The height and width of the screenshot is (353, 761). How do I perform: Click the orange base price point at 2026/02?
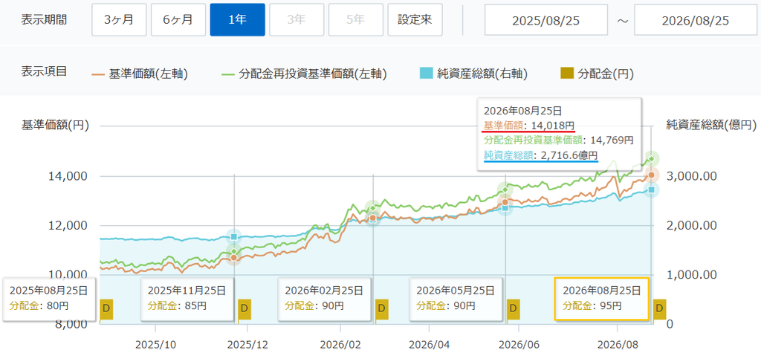coord(372,218)
